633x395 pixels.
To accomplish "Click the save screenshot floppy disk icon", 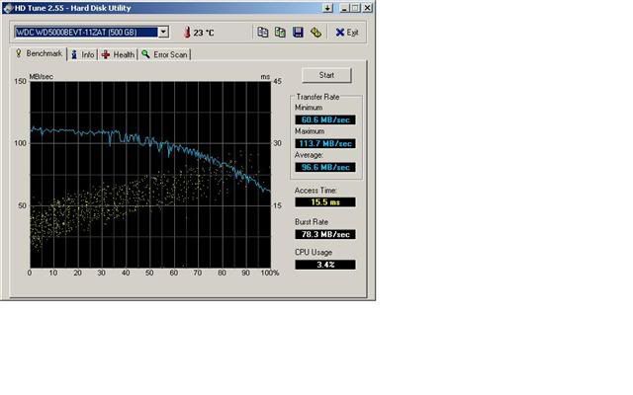I will (x=299, y=32).
